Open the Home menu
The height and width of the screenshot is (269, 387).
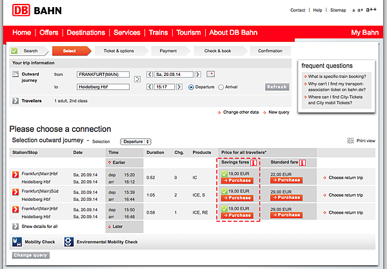(22, 33)
